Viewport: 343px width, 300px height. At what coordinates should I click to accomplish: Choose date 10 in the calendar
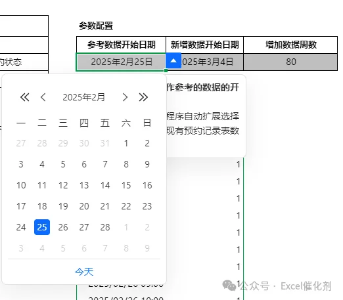[x=21, y=185]
